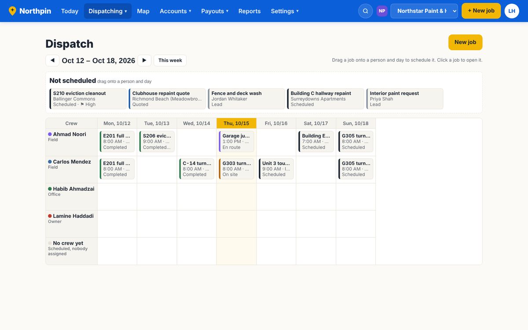Open Carlos Mendez's Monday E201 job
528x330 pixels.
(x=117, y=169)
